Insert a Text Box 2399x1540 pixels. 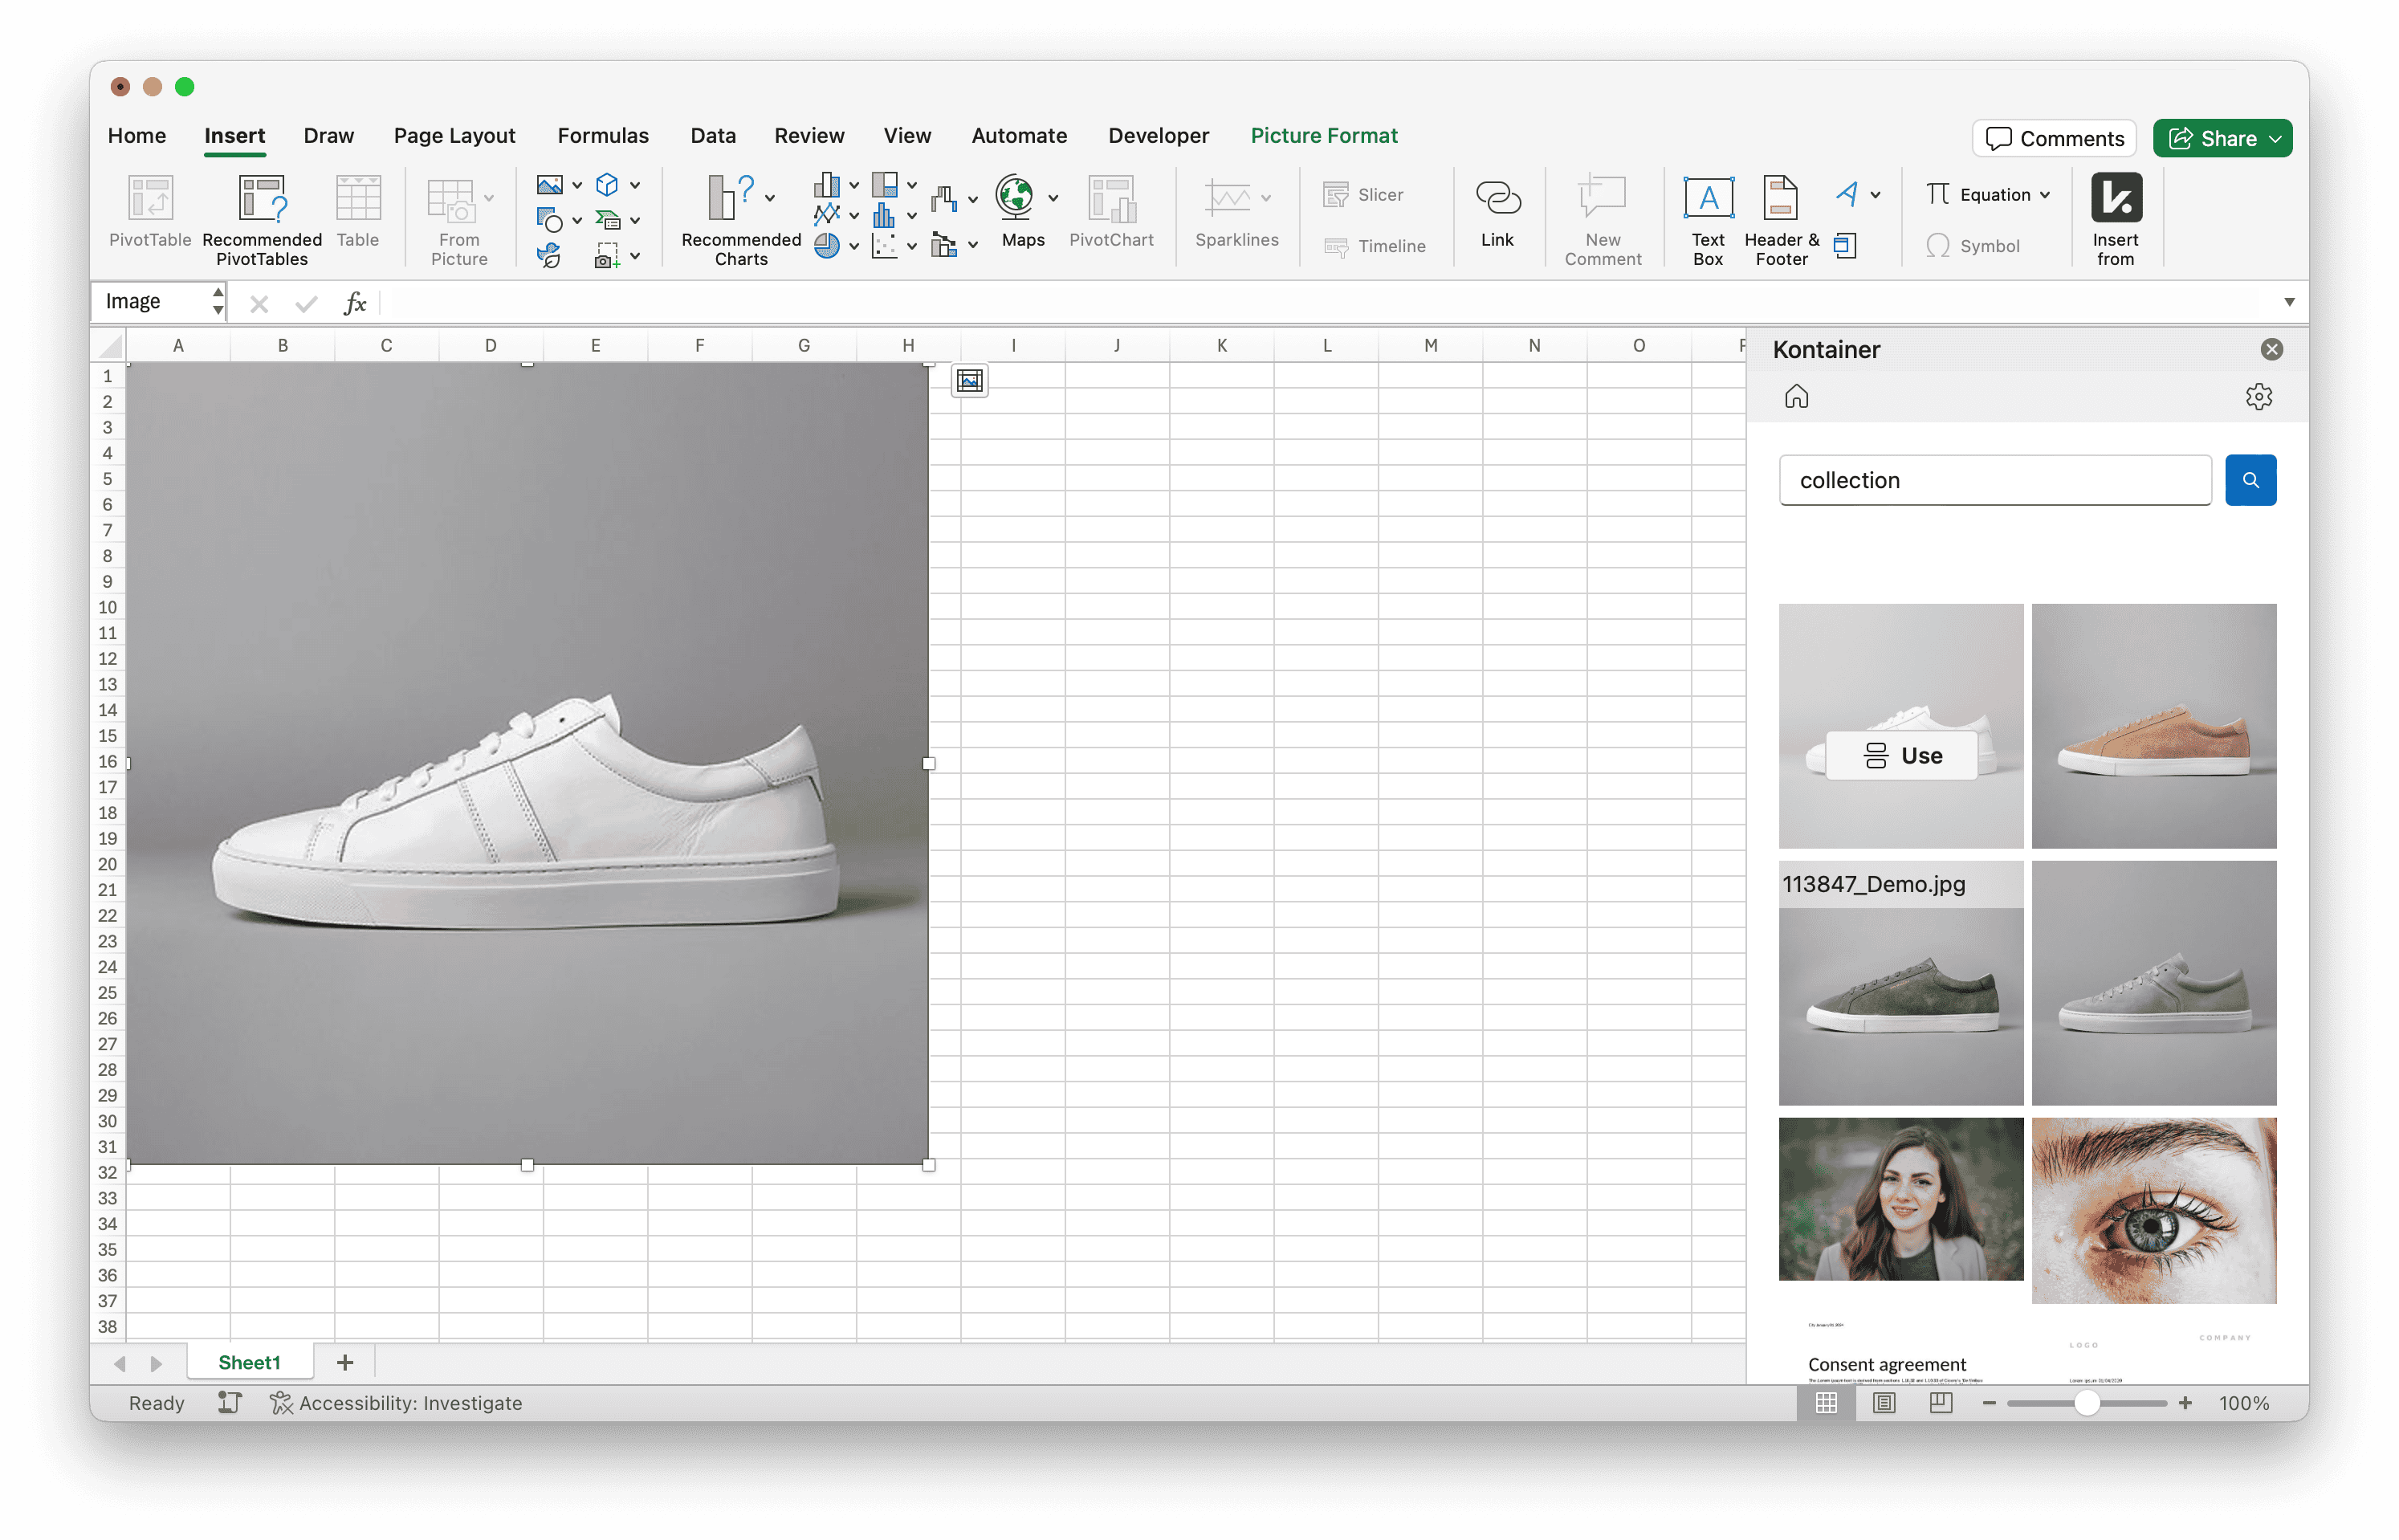tap(1708, 199)
